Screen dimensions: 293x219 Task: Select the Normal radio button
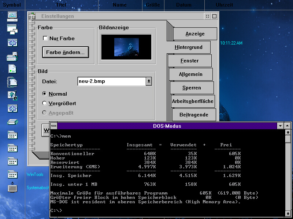coord(45,94)
